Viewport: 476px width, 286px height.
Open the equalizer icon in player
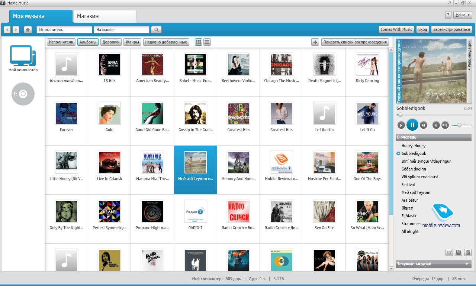(436, 125)
